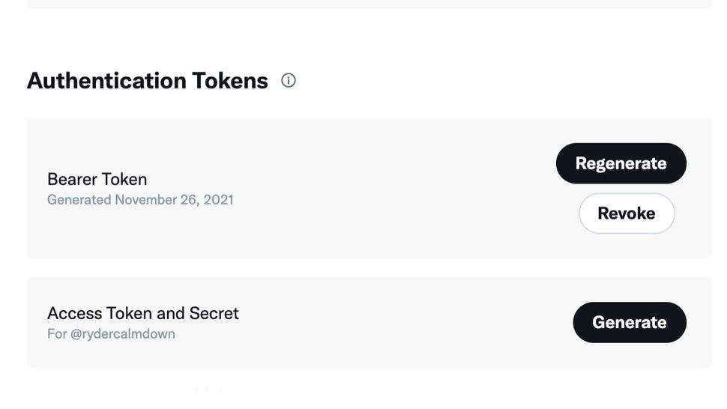Click the word Secret in the token label
727x409 pixels.
(214, 313)
